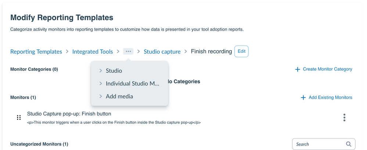Grab the drag handle for Finish button monitor
367x150 pixels.
pyautogui.click(x=19, y=117)
